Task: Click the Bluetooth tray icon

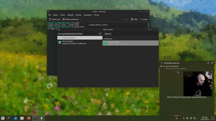Action: click(x=184, y=118)
